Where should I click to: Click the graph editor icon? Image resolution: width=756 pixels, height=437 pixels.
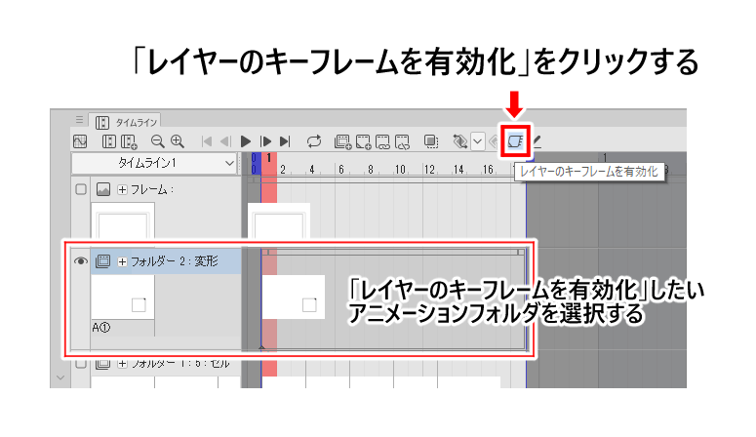(81, 141)
